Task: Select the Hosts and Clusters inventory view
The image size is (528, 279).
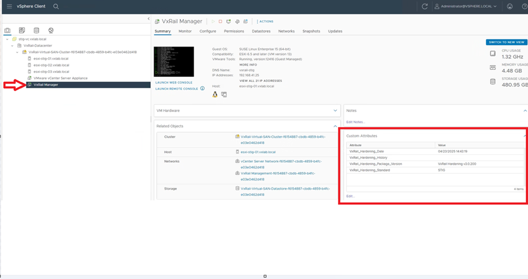Action: [x=7, y=31]
